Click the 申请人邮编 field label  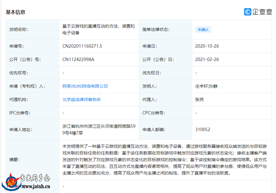[x=154, y=130]
